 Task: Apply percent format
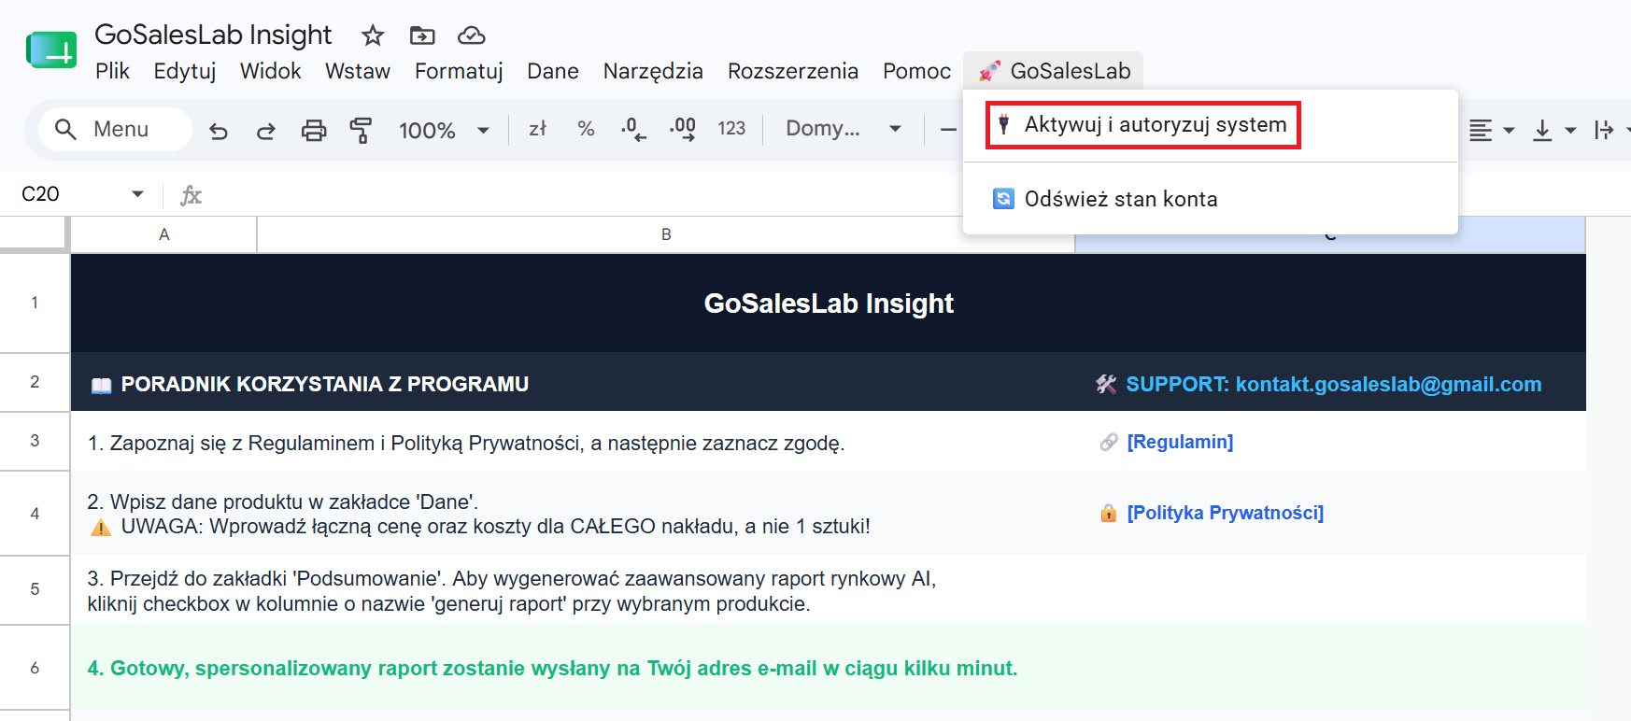(586, 129)
